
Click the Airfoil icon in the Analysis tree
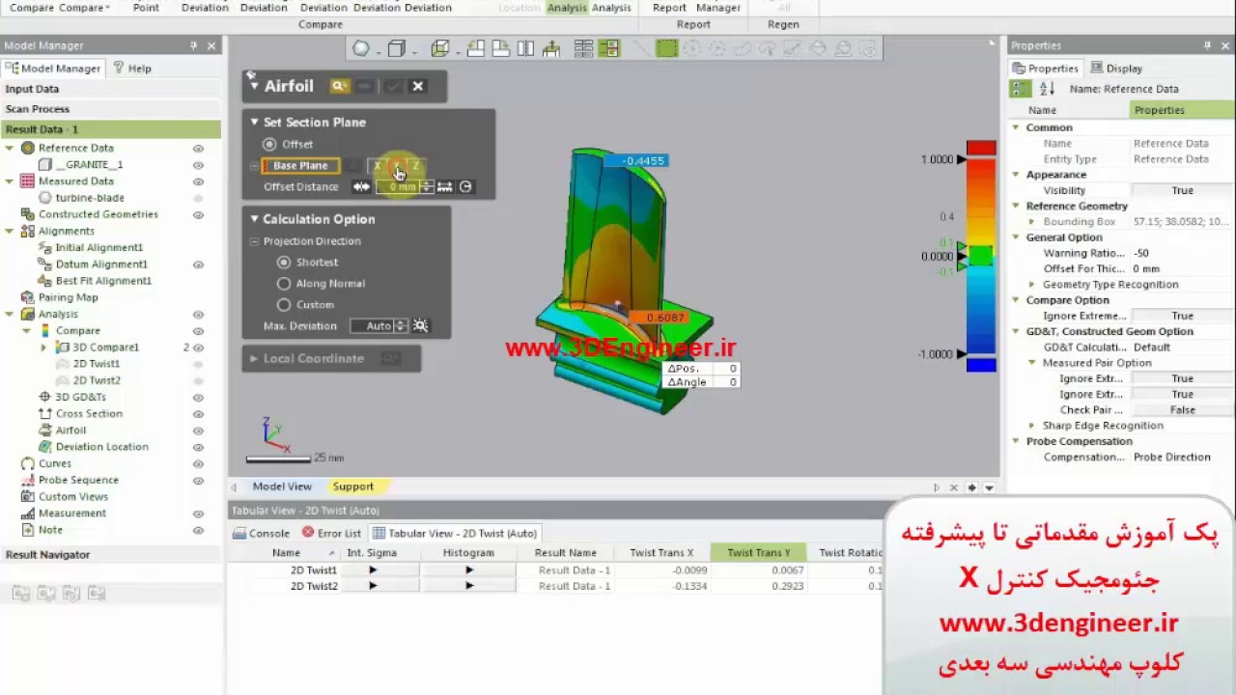click(x=45, y=431)
